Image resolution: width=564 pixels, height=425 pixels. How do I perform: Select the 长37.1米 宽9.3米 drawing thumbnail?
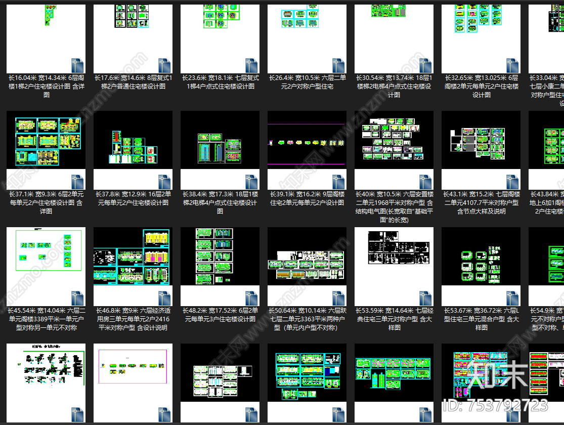(x=46, y=150)
